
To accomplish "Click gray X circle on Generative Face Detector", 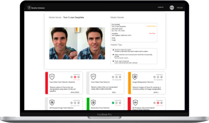I will point(117,103).
